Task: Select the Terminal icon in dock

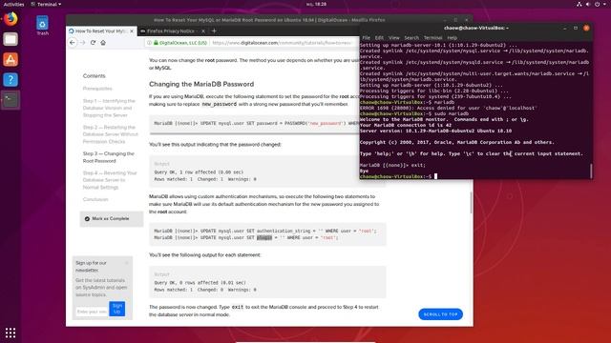Action: [x=11, y=100]
